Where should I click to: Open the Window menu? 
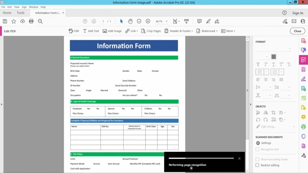click(x=33, y=7)
